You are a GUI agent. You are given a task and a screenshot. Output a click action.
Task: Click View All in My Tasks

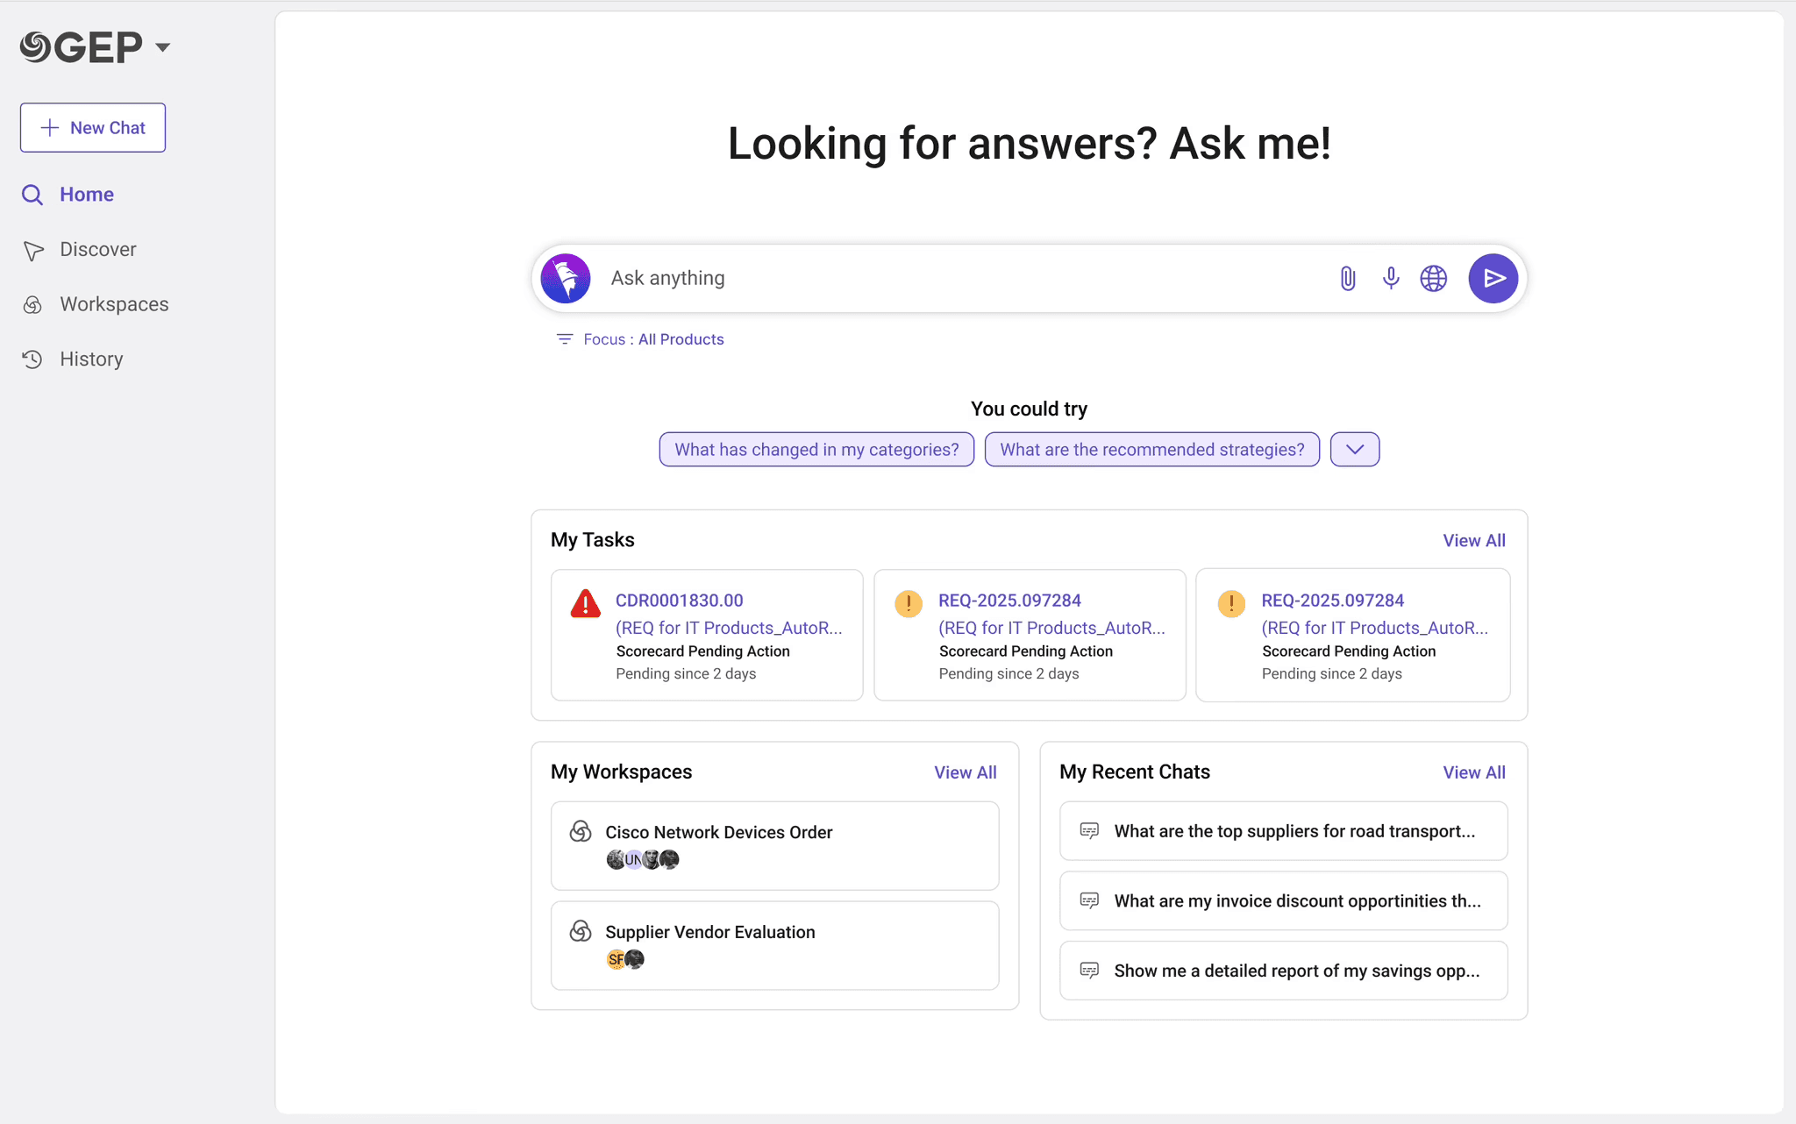tap(1474, 541)
